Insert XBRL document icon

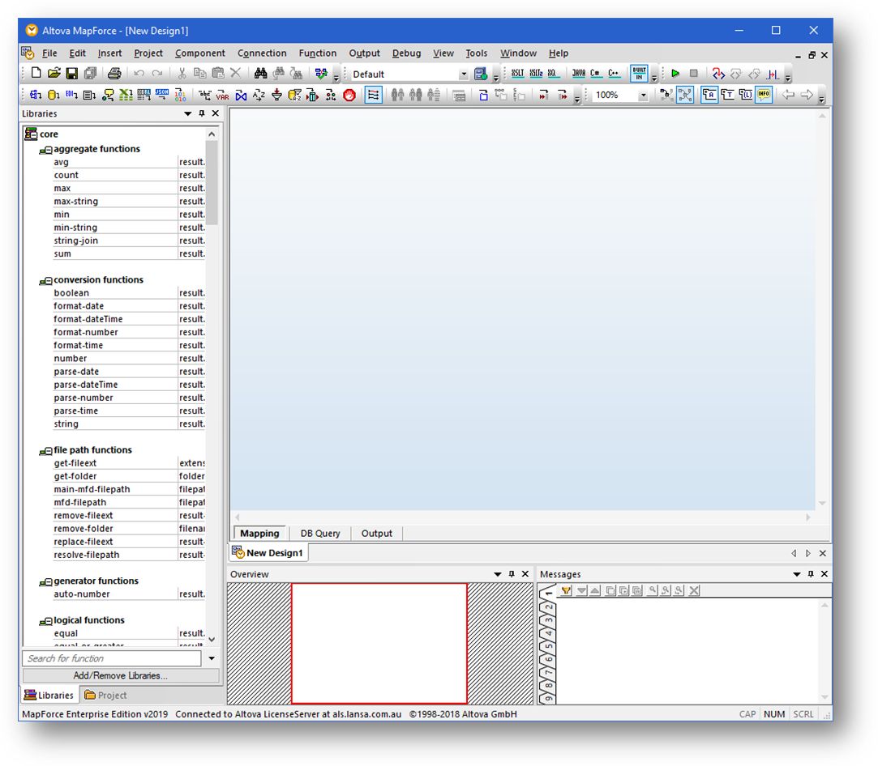pos(144,95)
